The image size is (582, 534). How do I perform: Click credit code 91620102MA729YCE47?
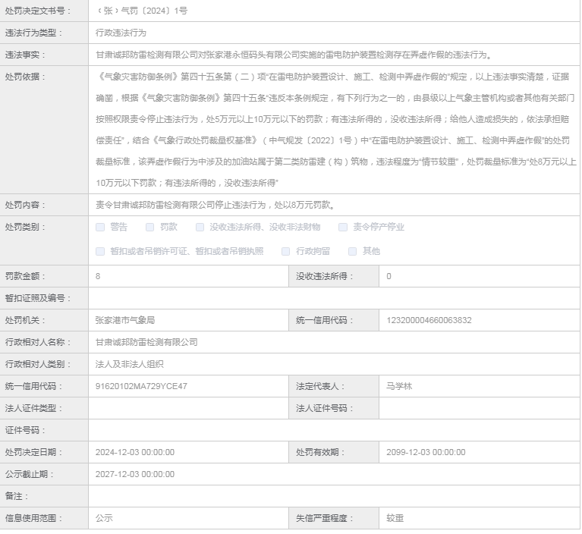click(141, 386)
